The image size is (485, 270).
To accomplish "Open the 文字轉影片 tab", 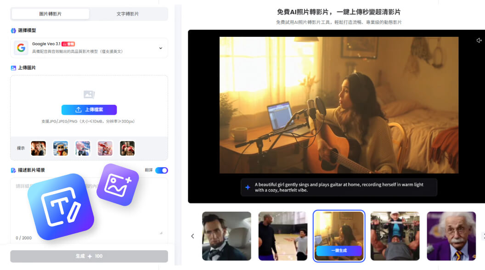I will click(128, 14).
